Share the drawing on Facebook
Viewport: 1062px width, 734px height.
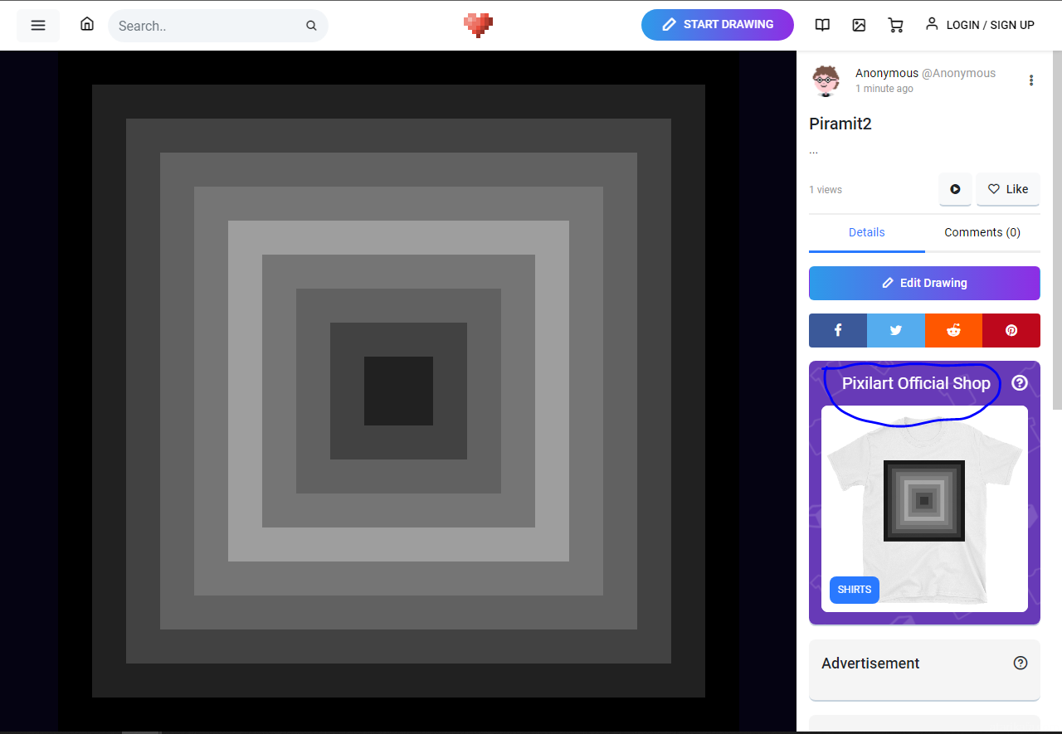[838, 330]
